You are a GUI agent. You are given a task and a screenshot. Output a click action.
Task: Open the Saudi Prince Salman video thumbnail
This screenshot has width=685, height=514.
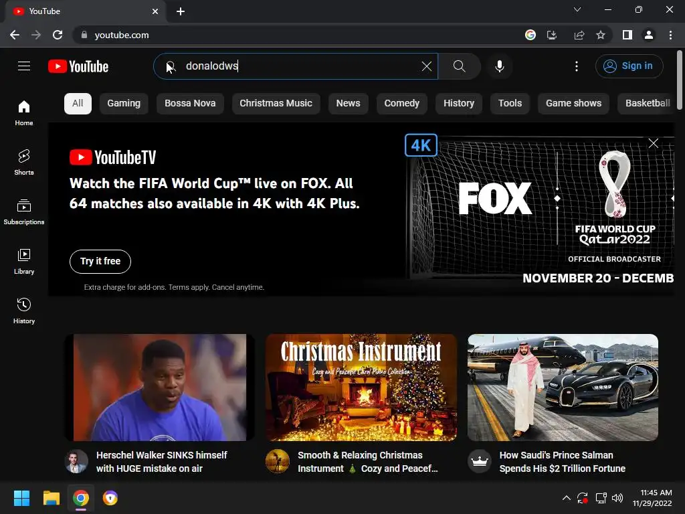coord(563,388)
